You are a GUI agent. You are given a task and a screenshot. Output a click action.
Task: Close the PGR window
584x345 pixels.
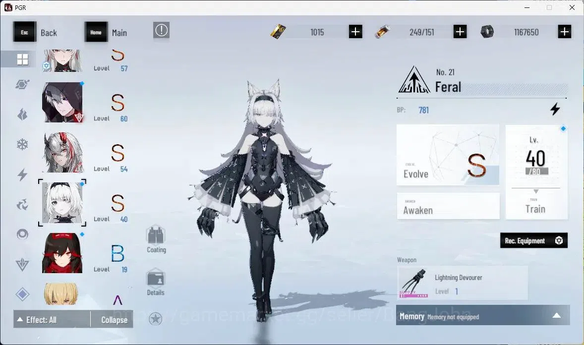[x=572, y=7]
